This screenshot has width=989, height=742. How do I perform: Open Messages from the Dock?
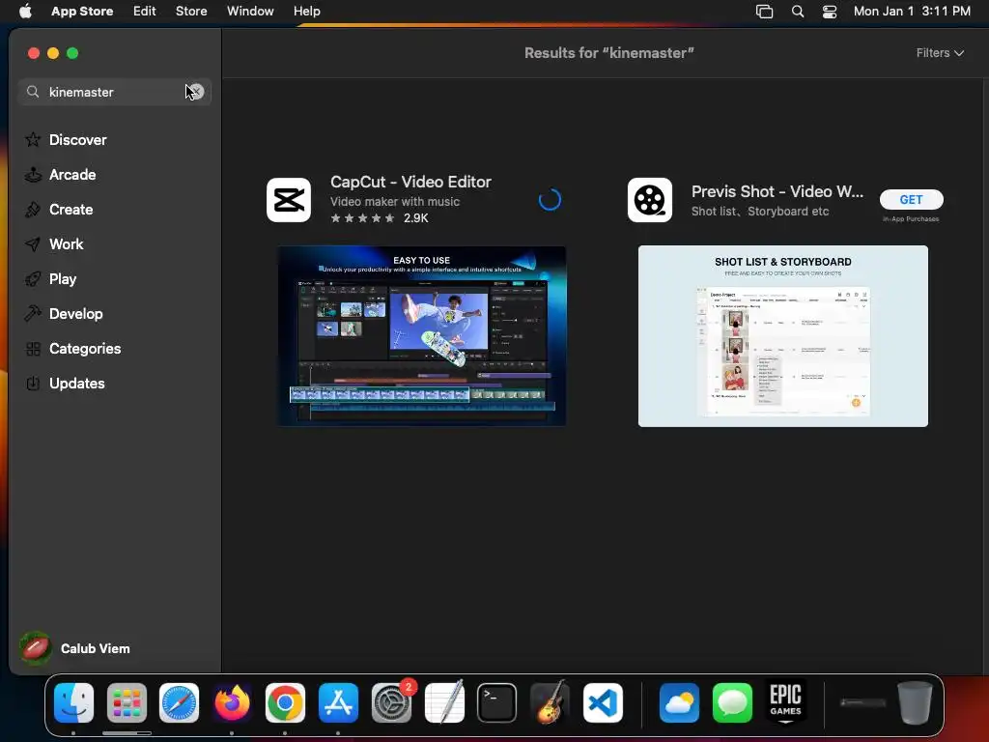[x=732, y=703]
